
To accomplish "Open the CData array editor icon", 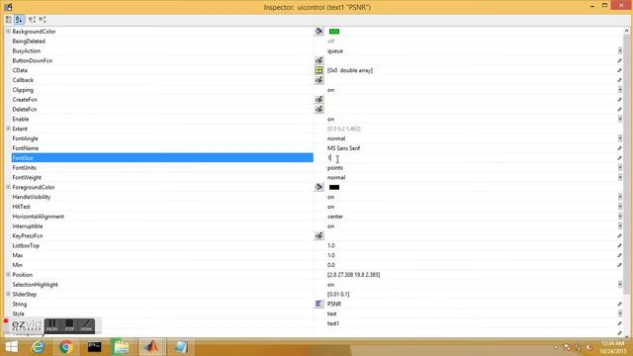I will tap(318, 70).
